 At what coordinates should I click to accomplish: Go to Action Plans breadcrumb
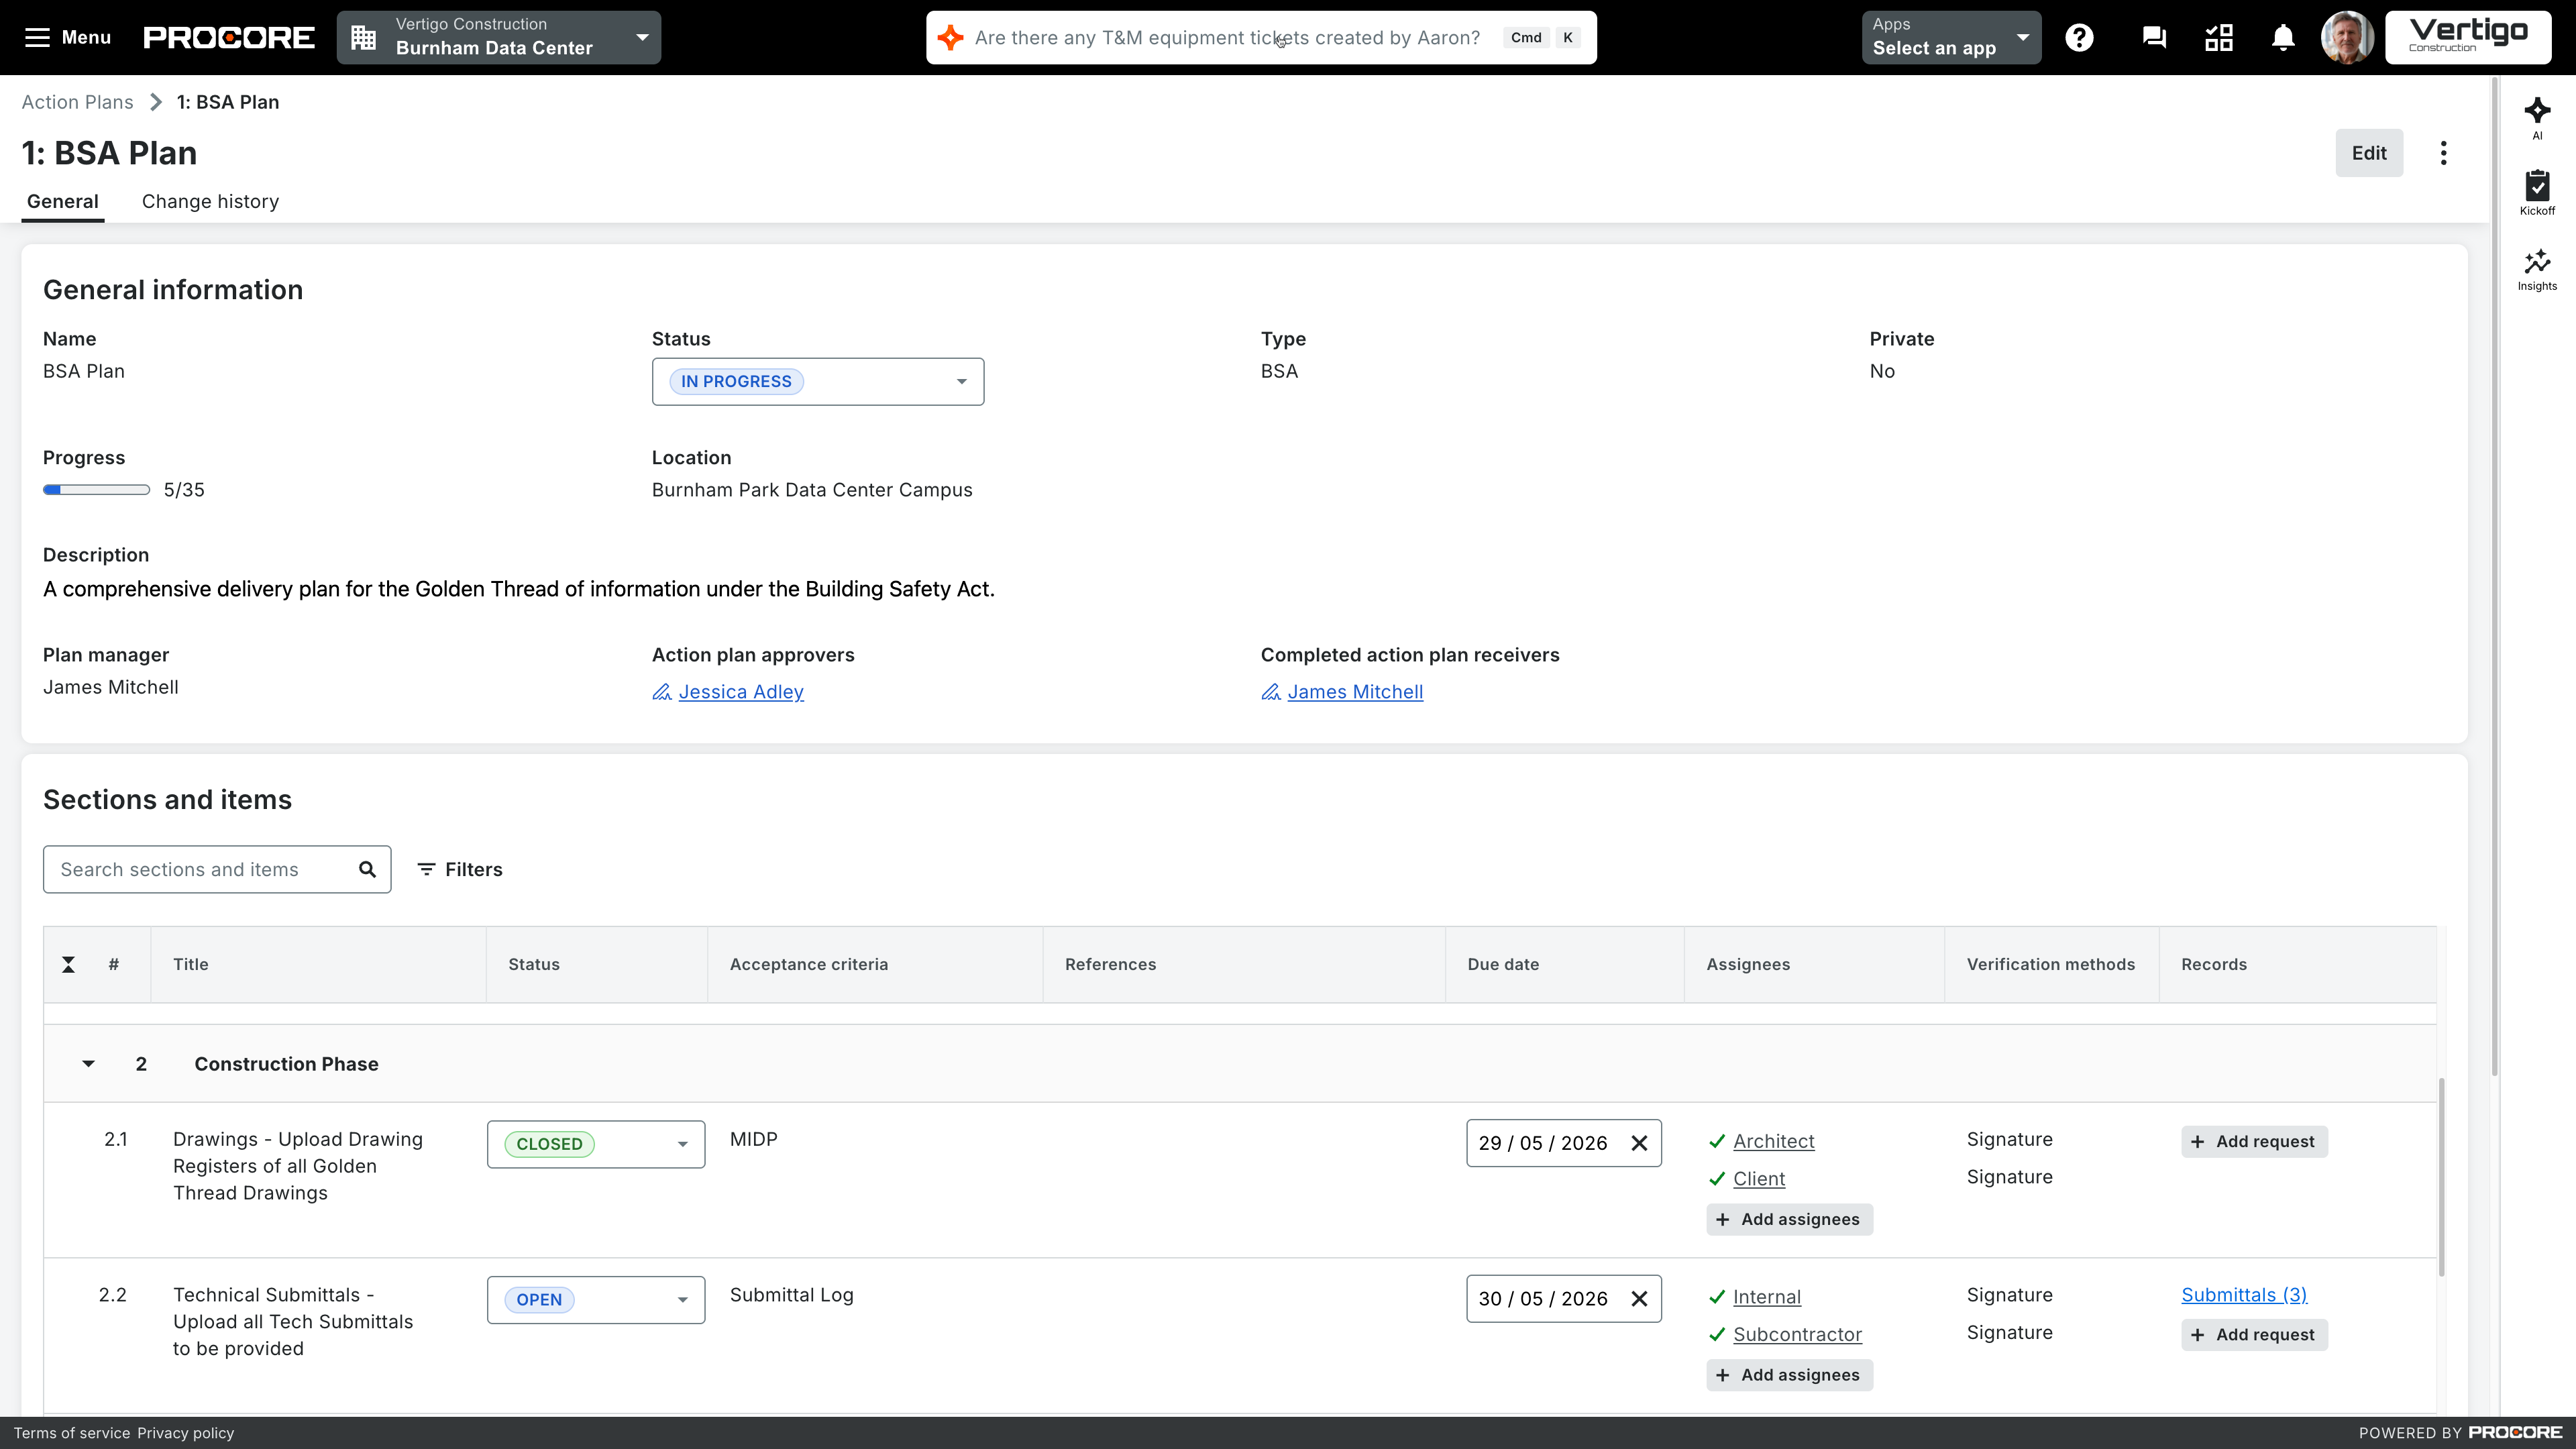click(x=77, y=103)
